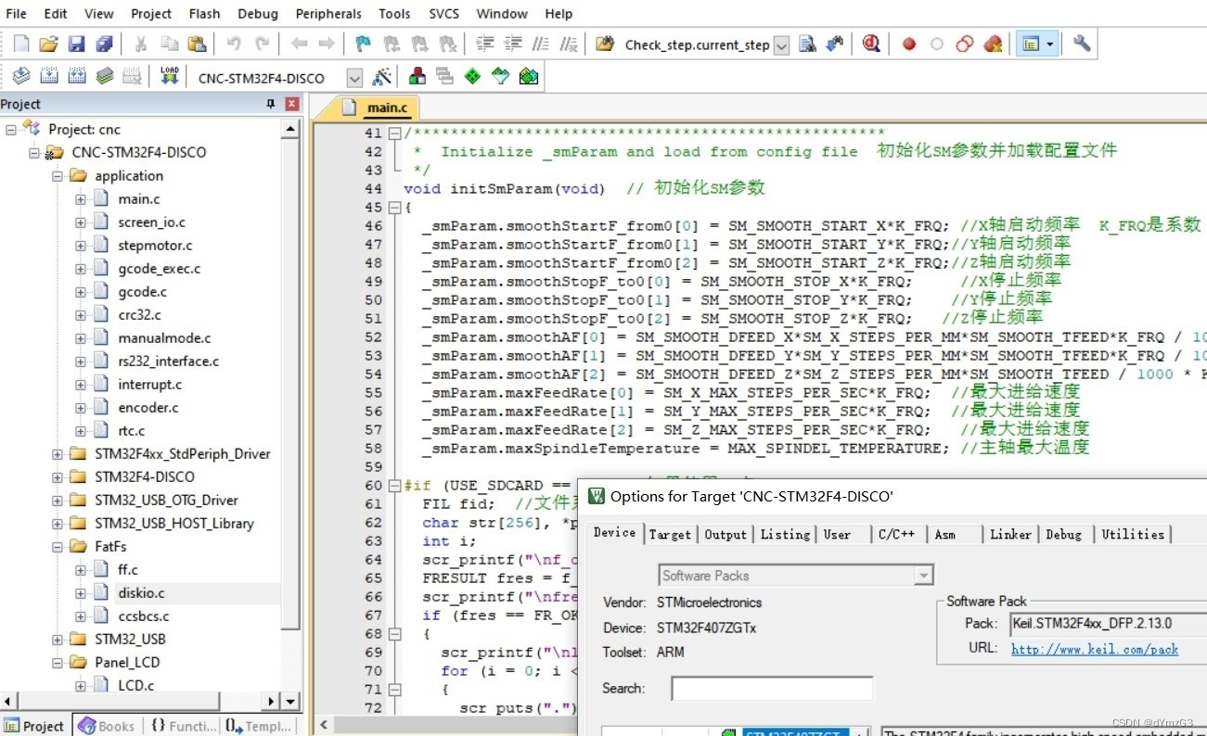This screenshot has height=736, width=1207.
Task: Switch to the Debug tab in Options dialog
Action: coord(1063,534)
